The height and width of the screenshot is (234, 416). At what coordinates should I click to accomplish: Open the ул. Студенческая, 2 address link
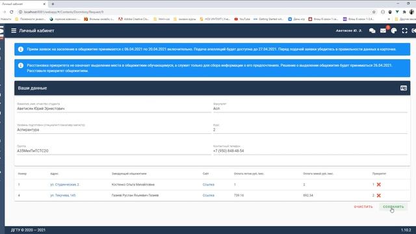(x=65, y=185)
